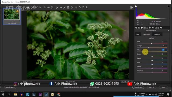Toggle highlight clipping warning in histogram

(x=169, y=6)
